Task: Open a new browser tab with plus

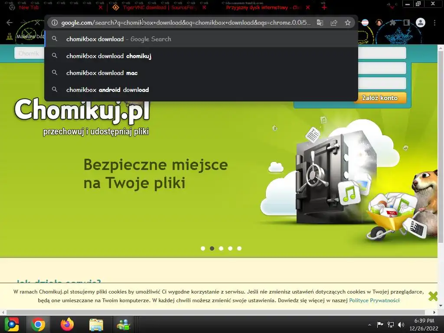Action: coord(324,8)
